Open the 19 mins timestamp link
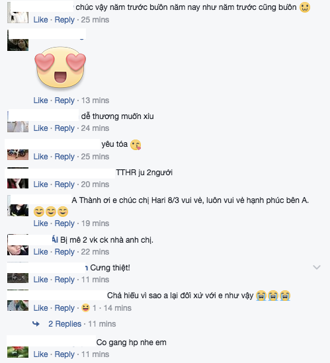Screen dimensions: 330x363 [x=95, y=223]
